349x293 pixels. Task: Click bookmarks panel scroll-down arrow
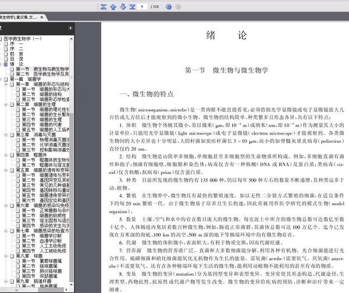click(x=71, y=284)
